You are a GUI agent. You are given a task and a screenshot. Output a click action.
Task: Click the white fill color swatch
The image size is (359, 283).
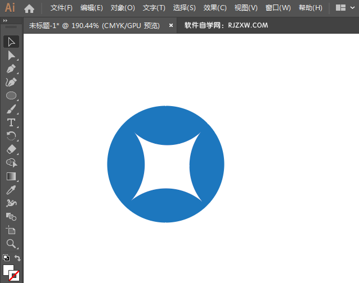8,270
